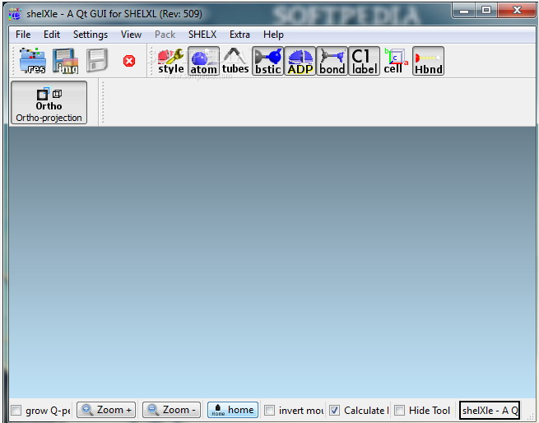This screenshot has height=423, width=539.
Task: Open the disabled Pack menu
Action: 165,35
